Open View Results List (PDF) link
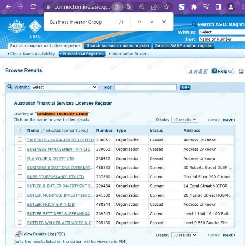The width and height of the screenshot is (245, 246). pos(44,234)
